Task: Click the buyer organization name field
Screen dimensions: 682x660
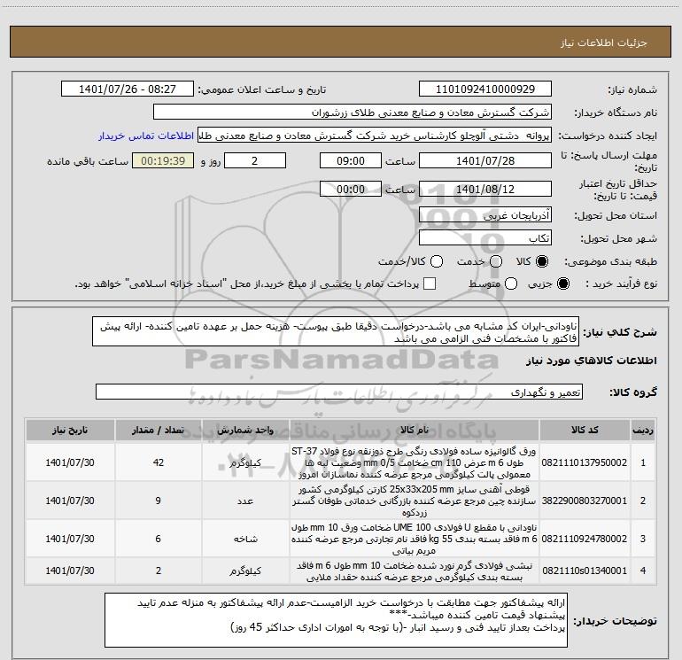Action: point(353,113)
